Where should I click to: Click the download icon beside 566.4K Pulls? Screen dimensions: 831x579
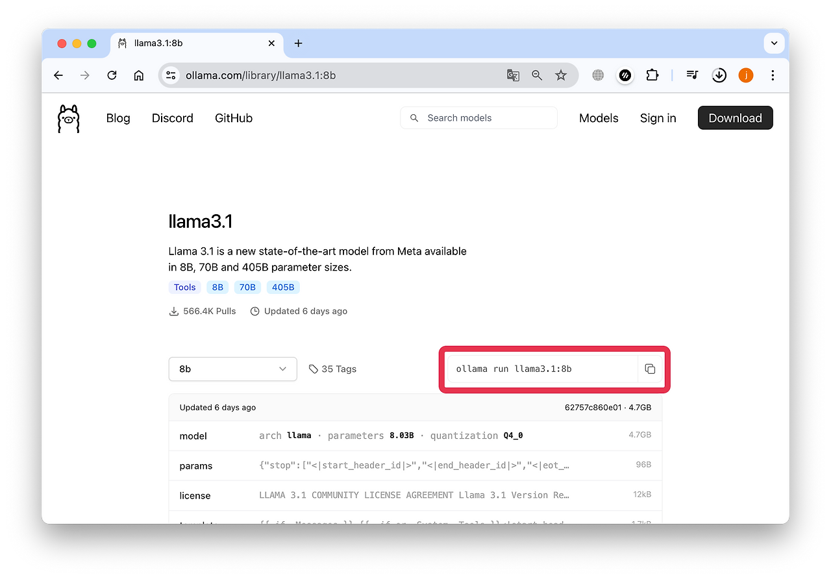coord(173,312)
